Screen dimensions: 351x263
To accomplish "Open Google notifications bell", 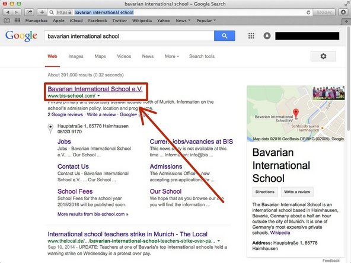I will click(x=267, y=36).
